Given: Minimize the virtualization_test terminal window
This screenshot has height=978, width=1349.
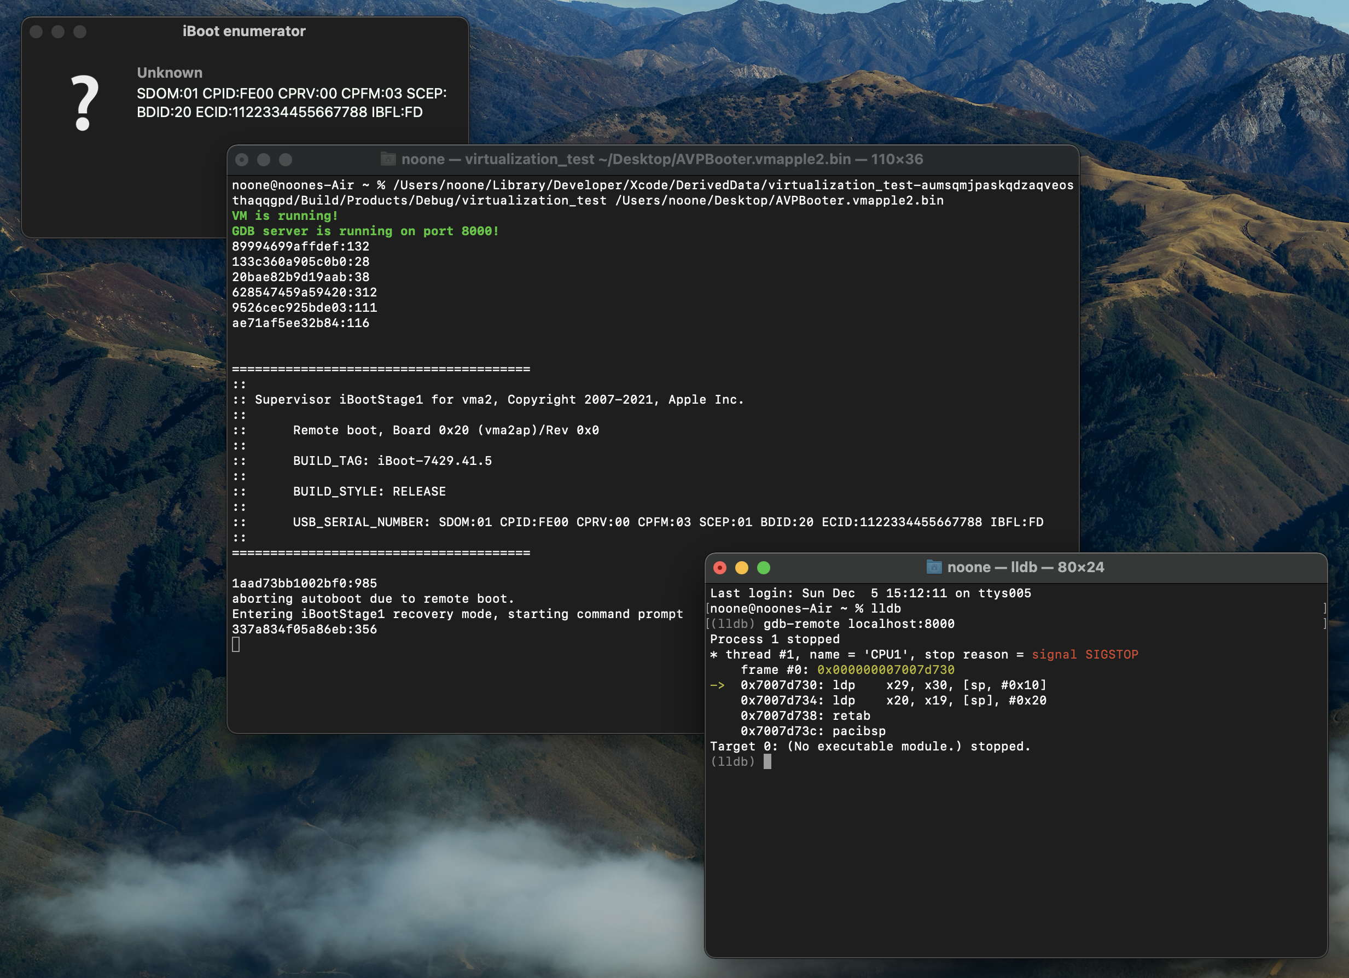Looking at the screenshot, I should click(x=264, y=159).
